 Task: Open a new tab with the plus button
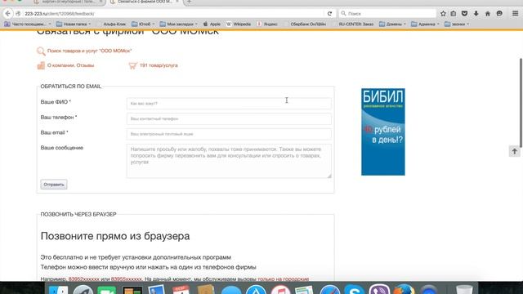pos(189,2)
